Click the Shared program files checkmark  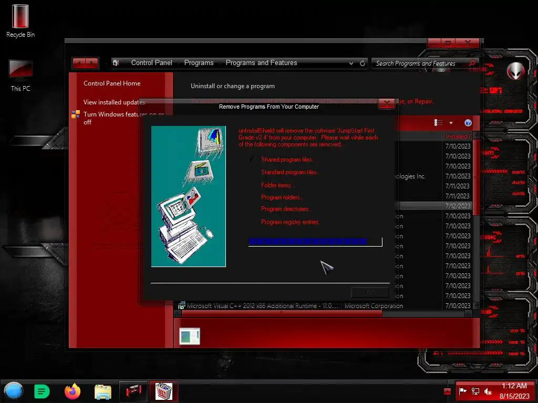click(x=252, y=160)
